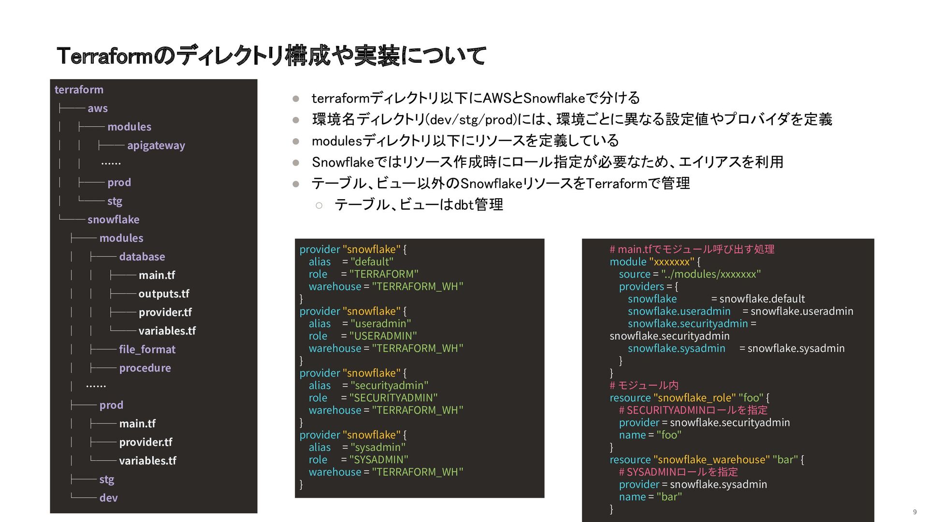The image size is (928, 522).
Task: Click main.tf under snowflake prod
Action: pos(137,424)
